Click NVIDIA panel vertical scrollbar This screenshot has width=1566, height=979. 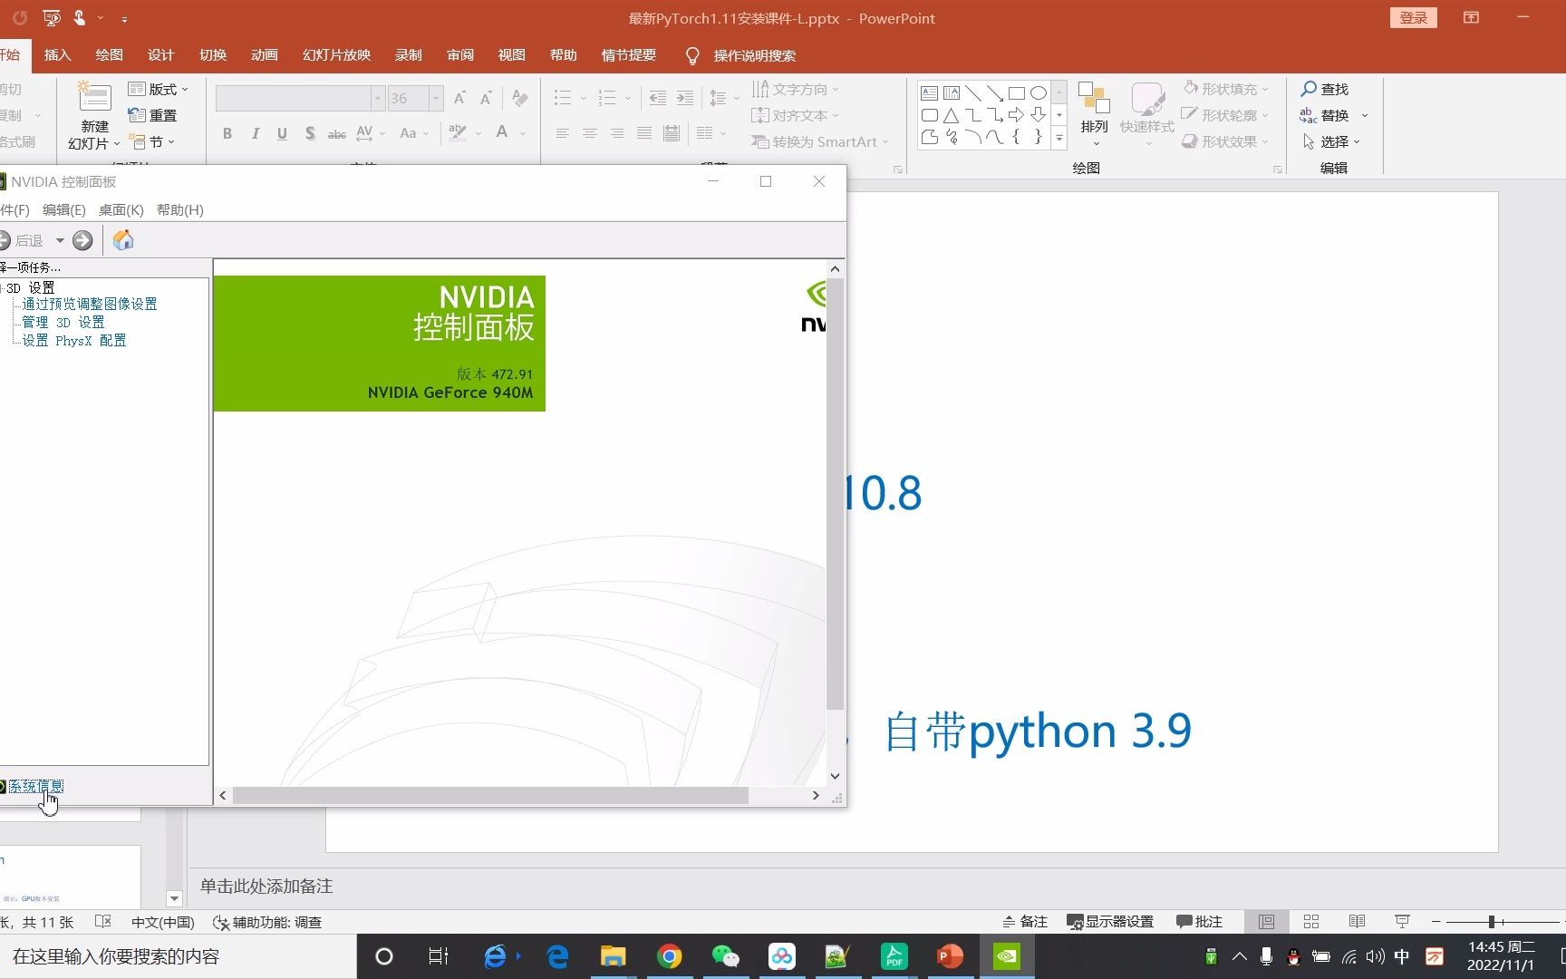836,494
